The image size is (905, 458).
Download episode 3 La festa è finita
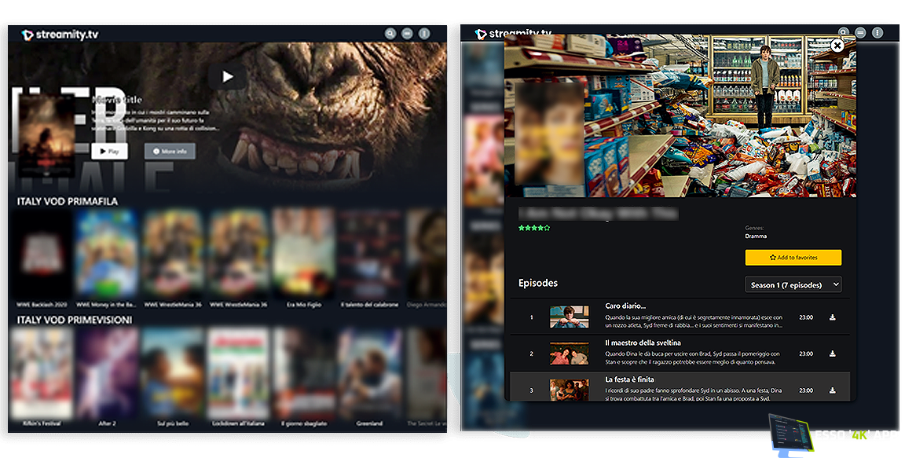[832, 390]
